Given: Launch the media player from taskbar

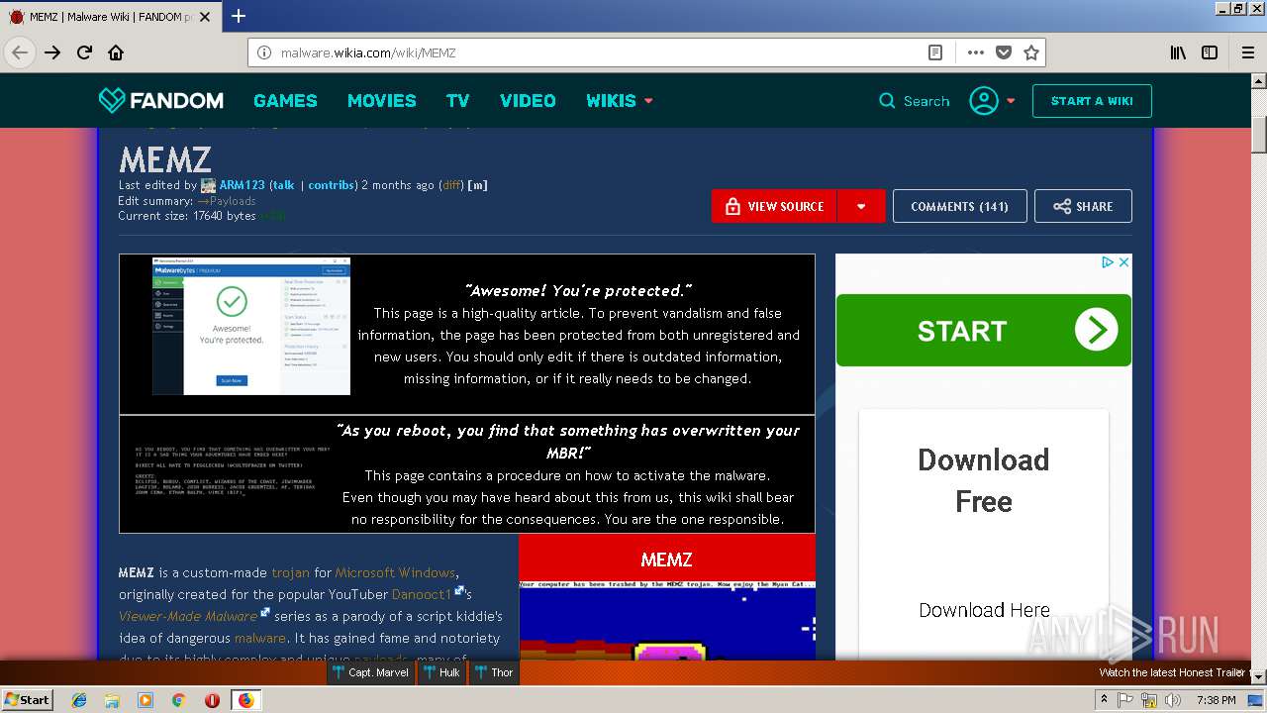Looking at the screenshot, I should [146, 700].
